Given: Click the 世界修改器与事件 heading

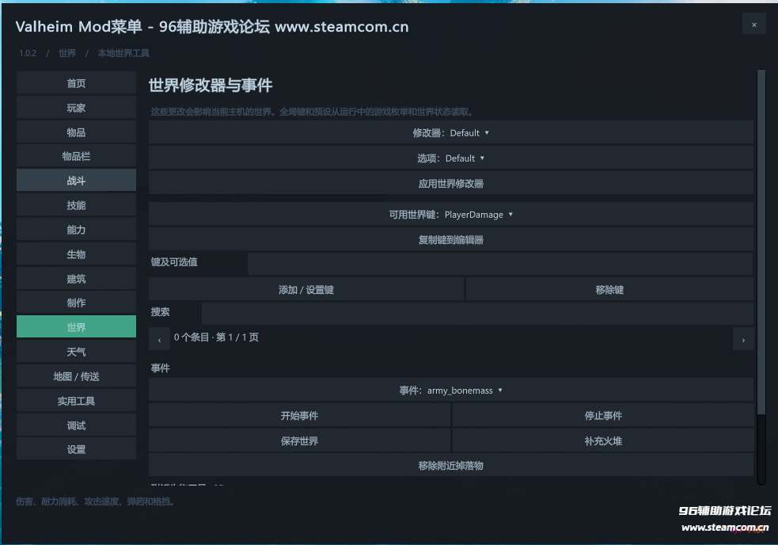Looking at the screenshot, I should (211, 85).
